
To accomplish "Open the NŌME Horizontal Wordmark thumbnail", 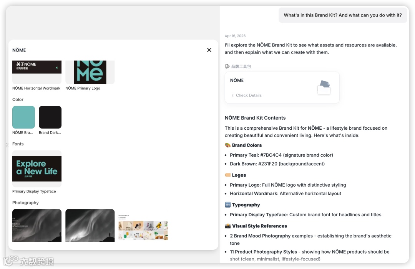I will pos(37,72).
